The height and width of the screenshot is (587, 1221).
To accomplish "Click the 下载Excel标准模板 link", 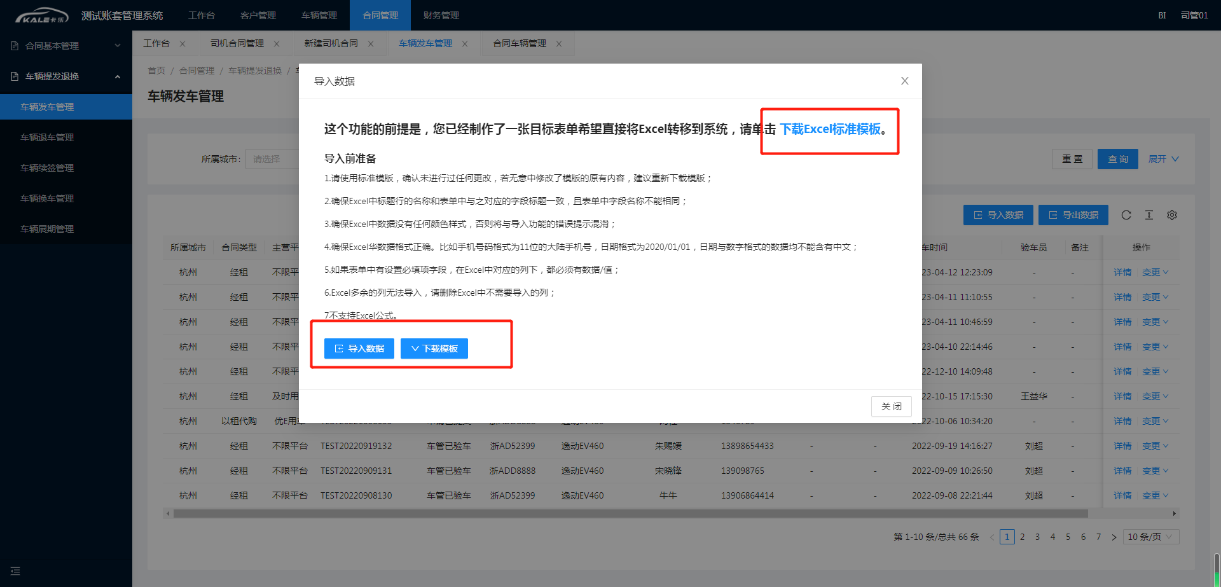I will [830, 129].
